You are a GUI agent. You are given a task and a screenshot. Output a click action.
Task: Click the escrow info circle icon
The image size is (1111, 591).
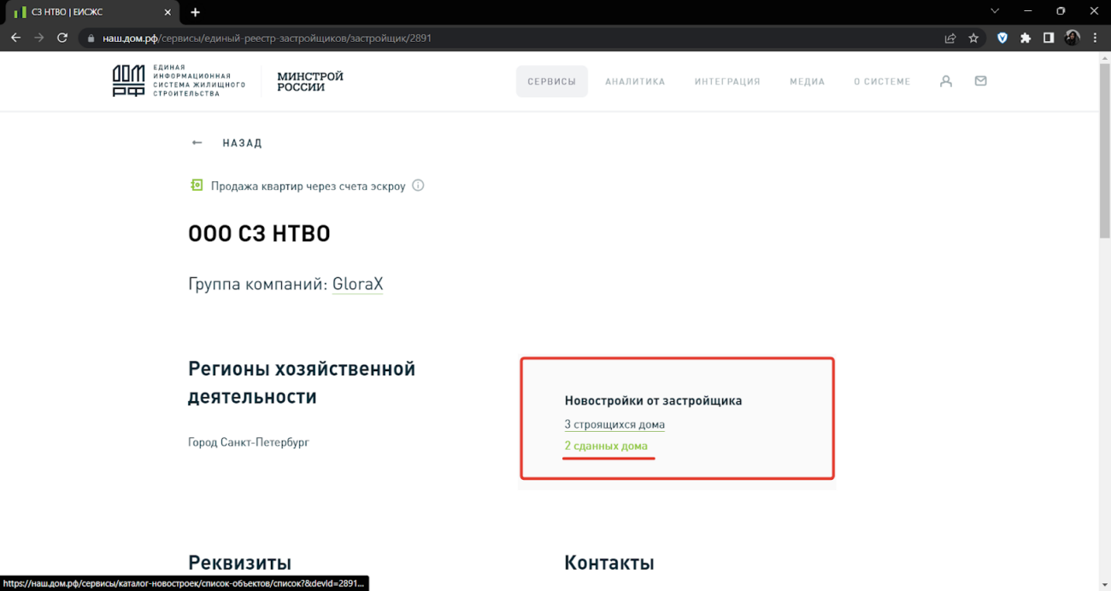[418, 186]
